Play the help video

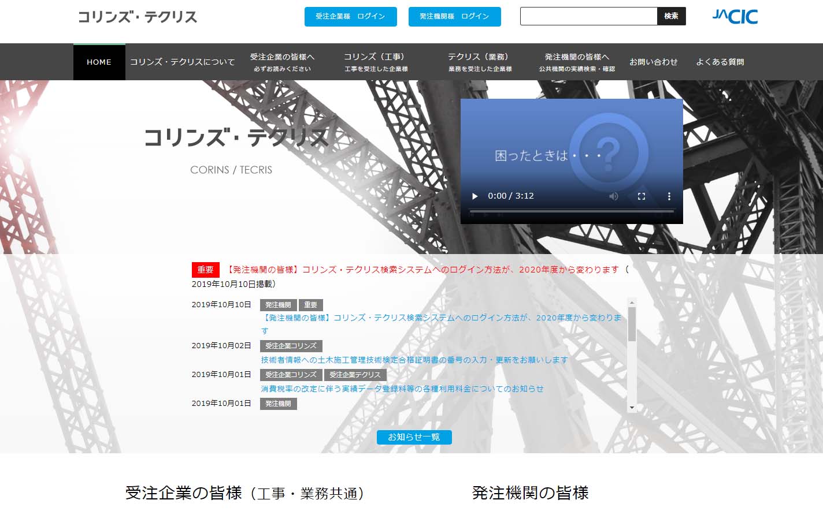point(475,196)
